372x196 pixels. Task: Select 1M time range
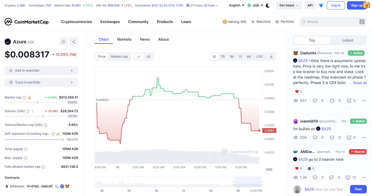232,56
